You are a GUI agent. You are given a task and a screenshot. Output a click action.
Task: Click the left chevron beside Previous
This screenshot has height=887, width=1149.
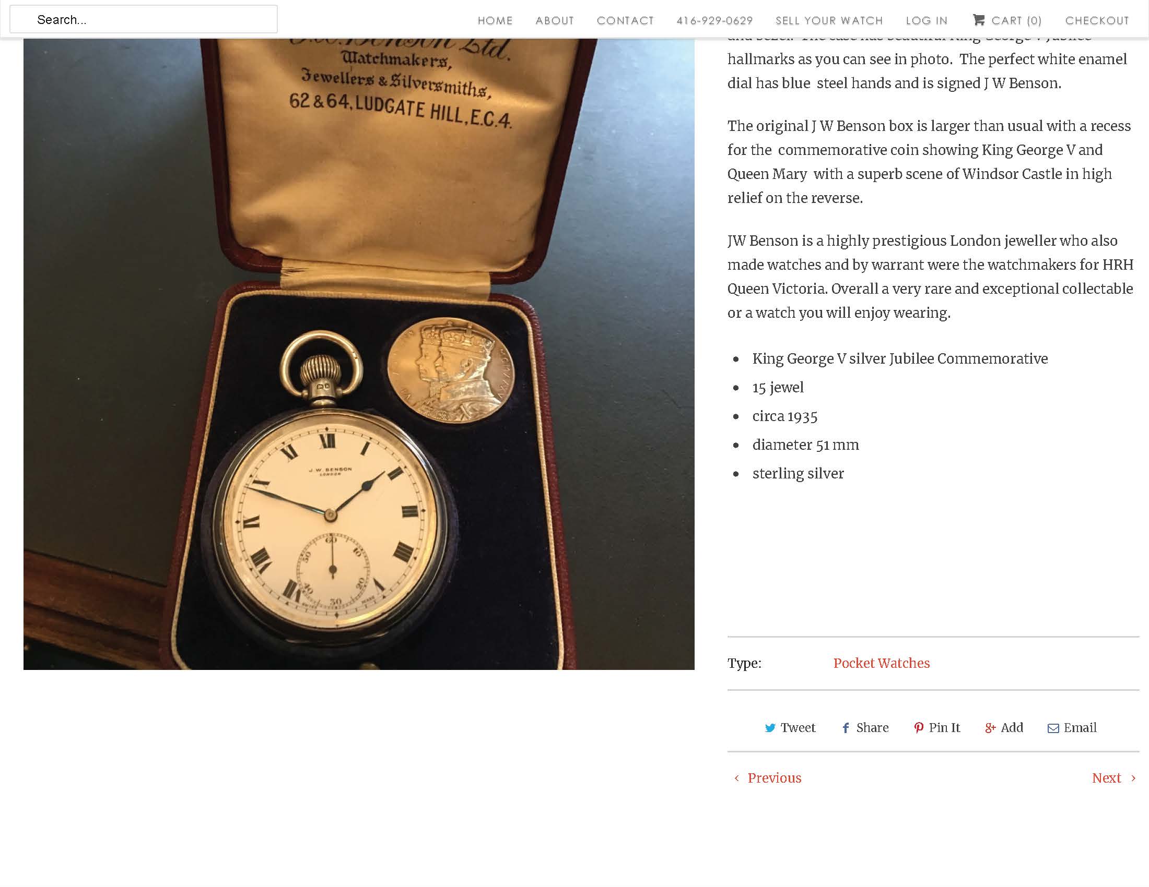point(736,778)
